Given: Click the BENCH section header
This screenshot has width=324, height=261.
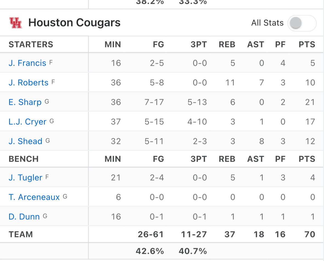Looking at the screenshot, I should coord(24,159).
